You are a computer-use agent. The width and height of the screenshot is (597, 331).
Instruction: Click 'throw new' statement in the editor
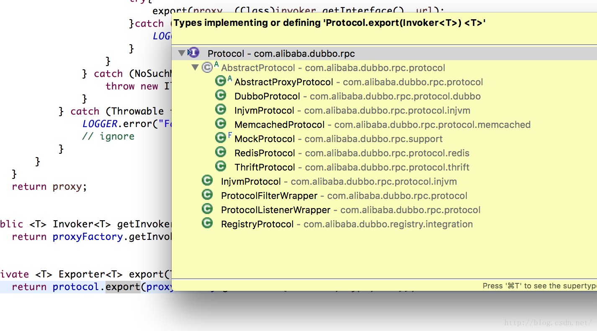[132, 86]
